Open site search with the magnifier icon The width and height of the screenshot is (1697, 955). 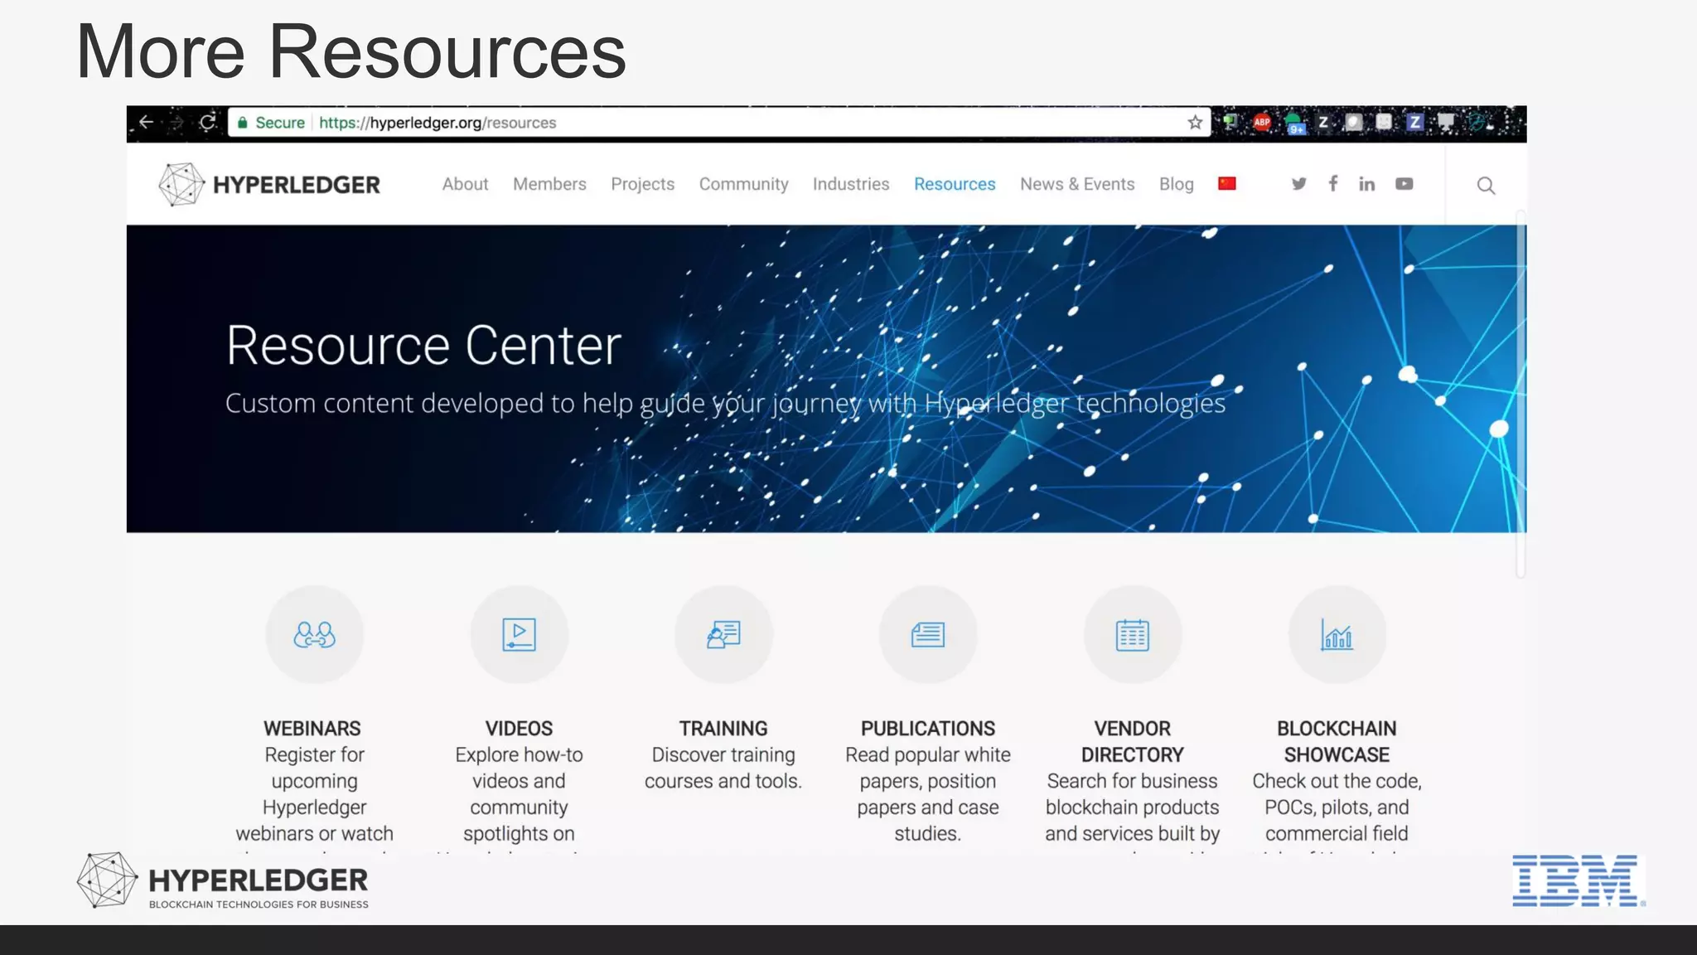click(x=1486, y=186)
